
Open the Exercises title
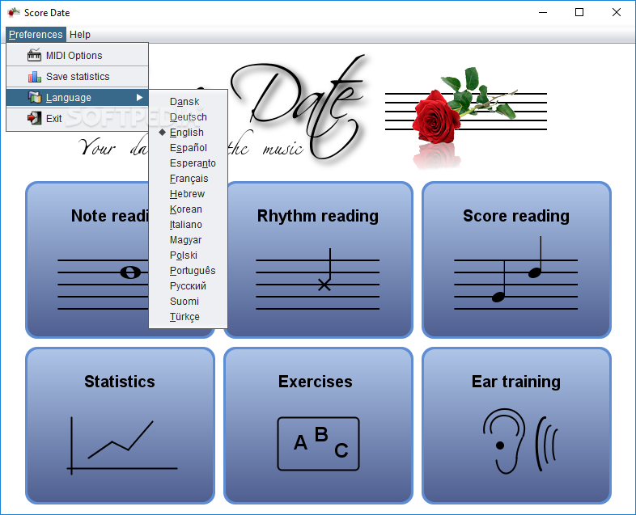pos(315,382)
